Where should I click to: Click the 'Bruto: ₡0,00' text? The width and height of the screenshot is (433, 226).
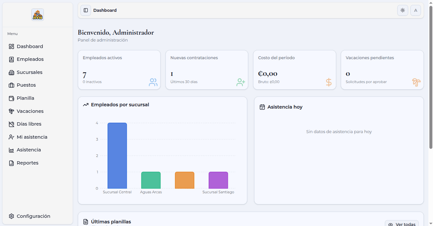[269, 82]
